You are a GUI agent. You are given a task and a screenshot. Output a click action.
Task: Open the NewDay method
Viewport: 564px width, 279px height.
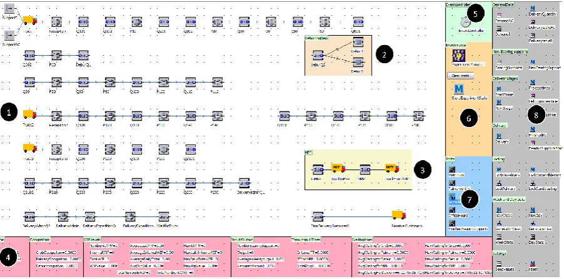pyautogui.click(x=533, y=210)
